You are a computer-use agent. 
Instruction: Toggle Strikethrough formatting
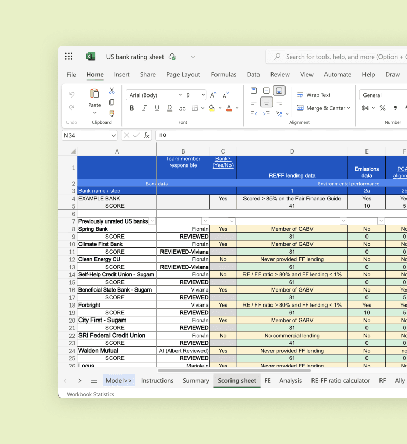tap(182, 108)
